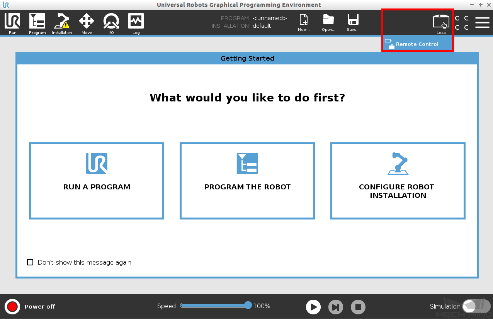Click the Local mode icon

tap(441, 24)
